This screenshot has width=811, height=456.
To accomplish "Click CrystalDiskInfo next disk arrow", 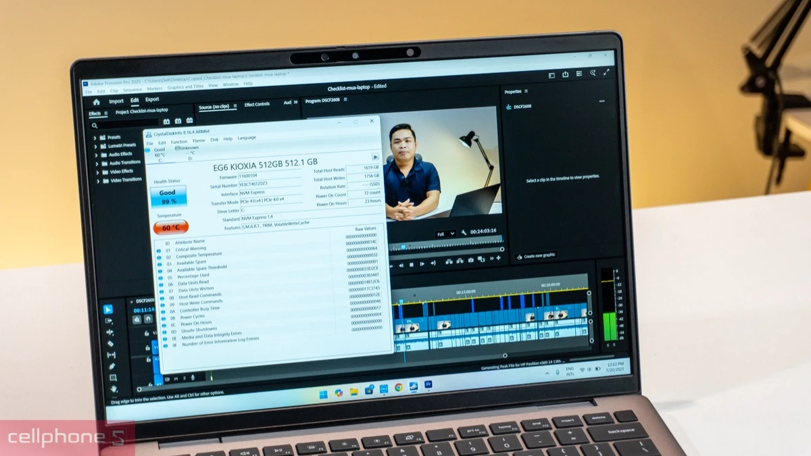I will pyautogui.click(x=375, y=157).
